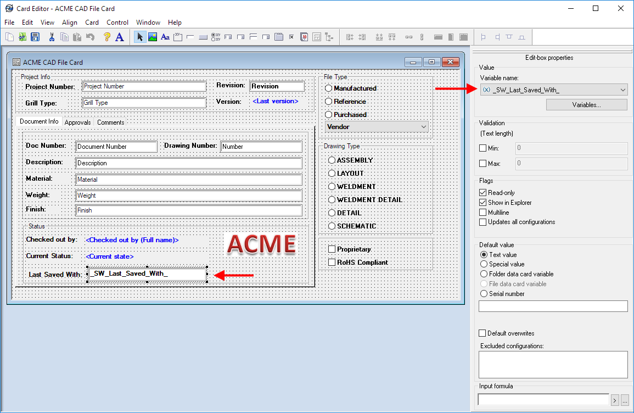Check the Default overwrites checkbox

[x=482, y=333]
